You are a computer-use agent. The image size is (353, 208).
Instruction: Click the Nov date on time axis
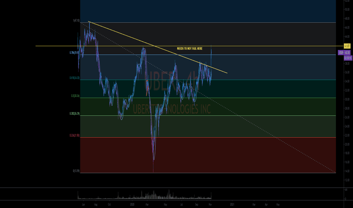(210, 205)
